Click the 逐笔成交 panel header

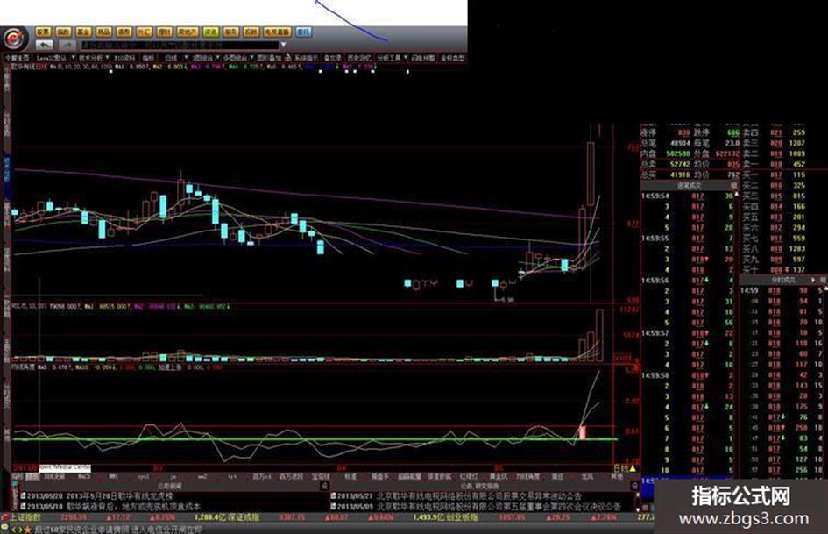coord(690,186)
